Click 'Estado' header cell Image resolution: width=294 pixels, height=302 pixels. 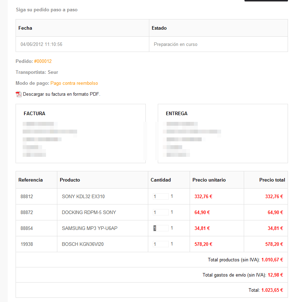(x=218, y=28)
